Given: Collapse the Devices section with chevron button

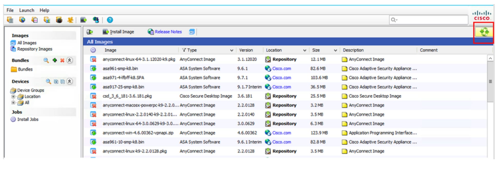Looking at the screenshot, I should click(69, 81).
